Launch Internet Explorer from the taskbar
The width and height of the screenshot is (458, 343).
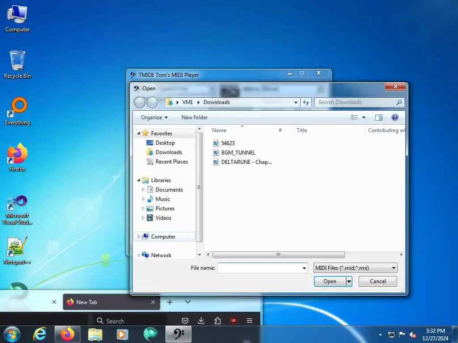[x=39, y=334]
